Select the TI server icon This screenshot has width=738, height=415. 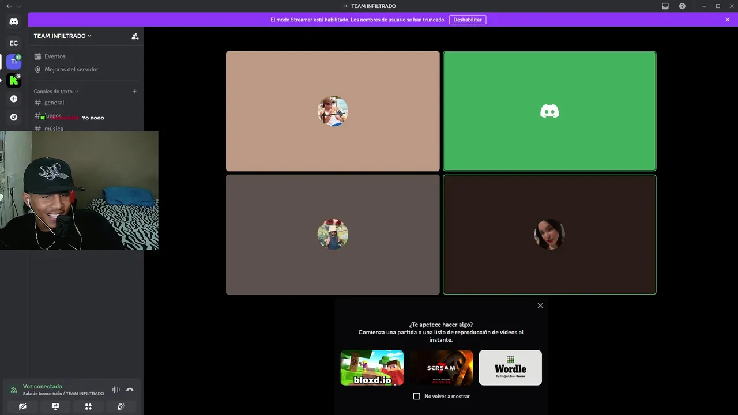click(14, 62)
